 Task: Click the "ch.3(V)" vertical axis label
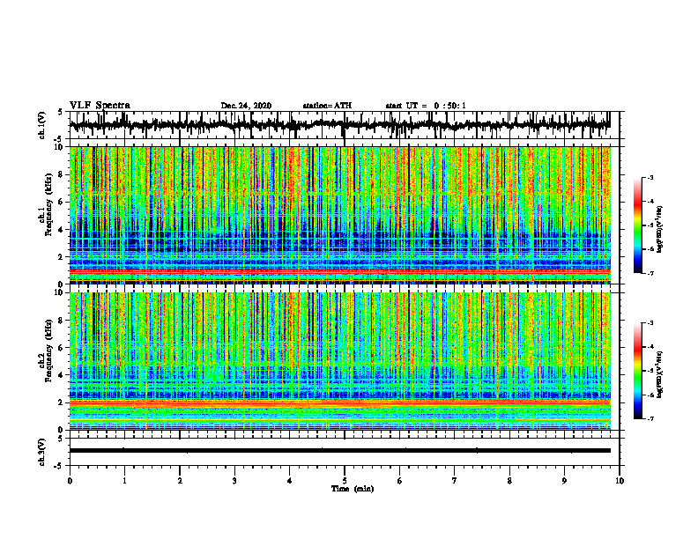coord(41,452)
